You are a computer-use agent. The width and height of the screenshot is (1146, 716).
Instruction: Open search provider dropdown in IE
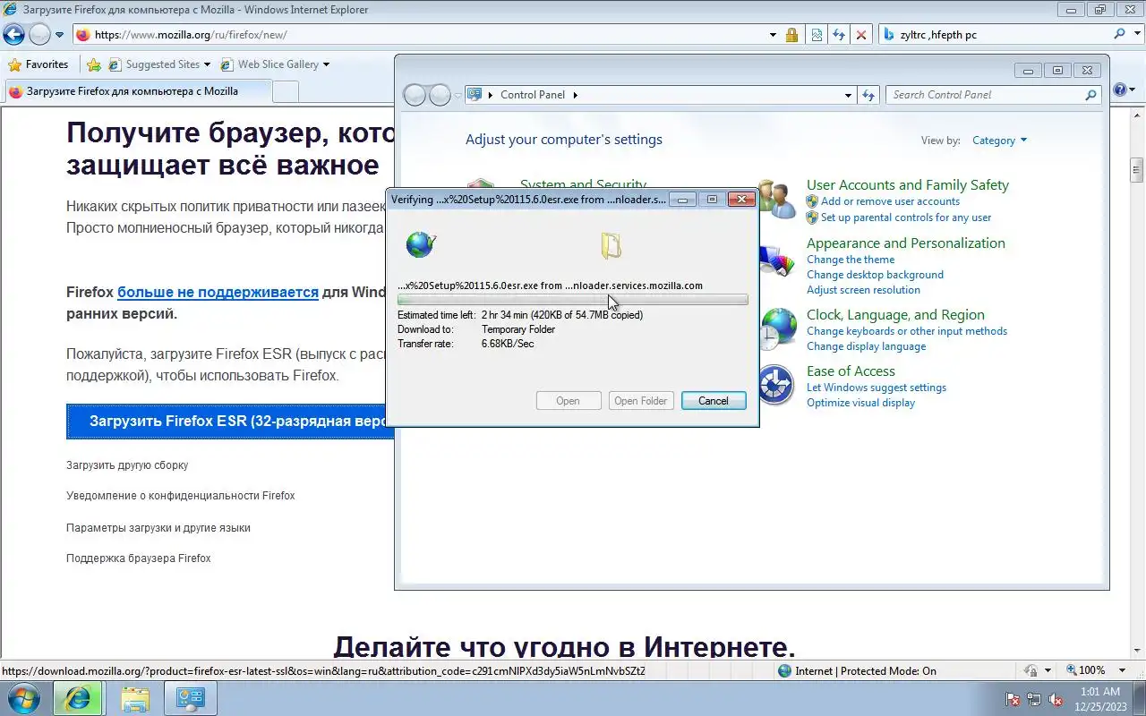[x=1137, y=35]
